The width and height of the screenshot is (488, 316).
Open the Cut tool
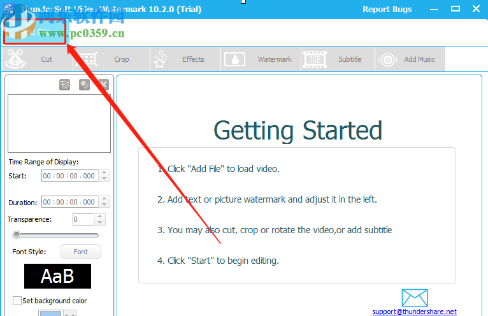[38, 59]
